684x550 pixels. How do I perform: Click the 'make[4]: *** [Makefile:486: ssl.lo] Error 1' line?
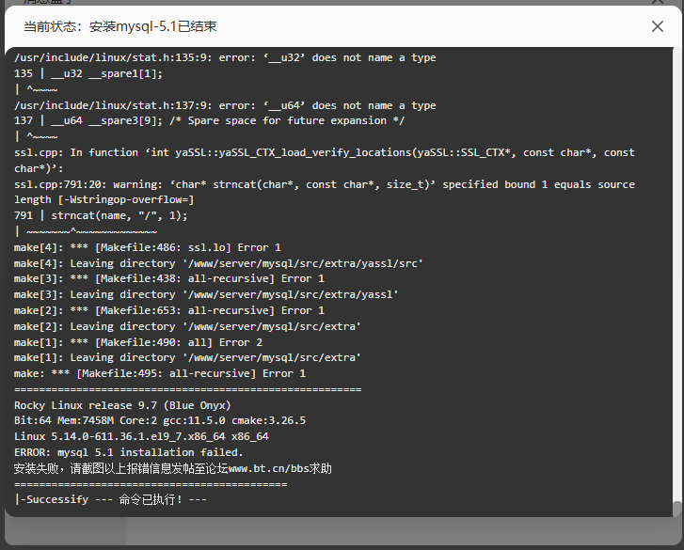tap(147, 247)
